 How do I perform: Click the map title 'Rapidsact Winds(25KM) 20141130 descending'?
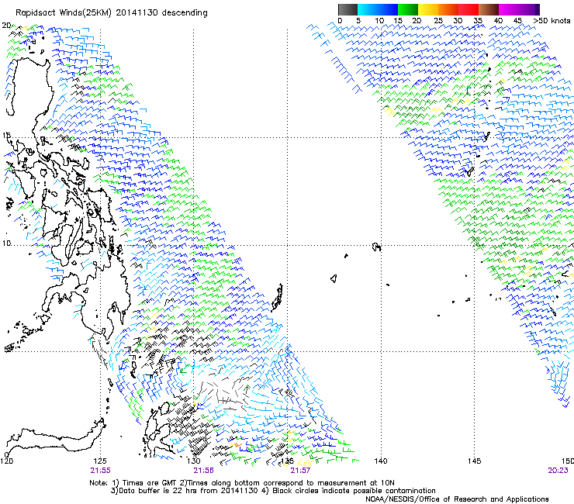click(112, 13)
